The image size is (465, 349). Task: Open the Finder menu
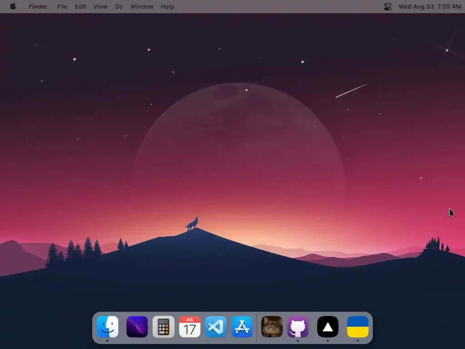pyautogui.click(x=38, y=6)
